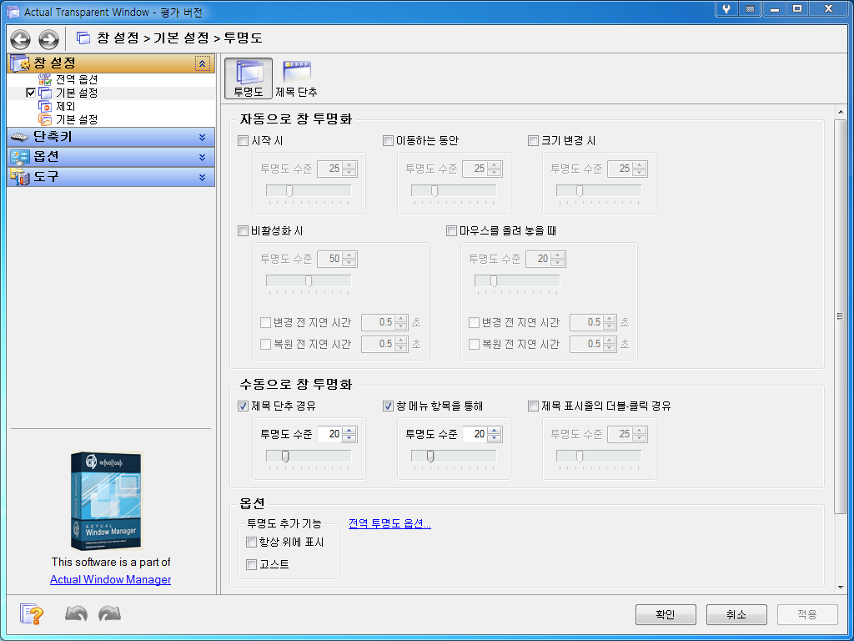Go forward with the right arrow button
This screenshot has width=854, height=641.
(48, 38)
